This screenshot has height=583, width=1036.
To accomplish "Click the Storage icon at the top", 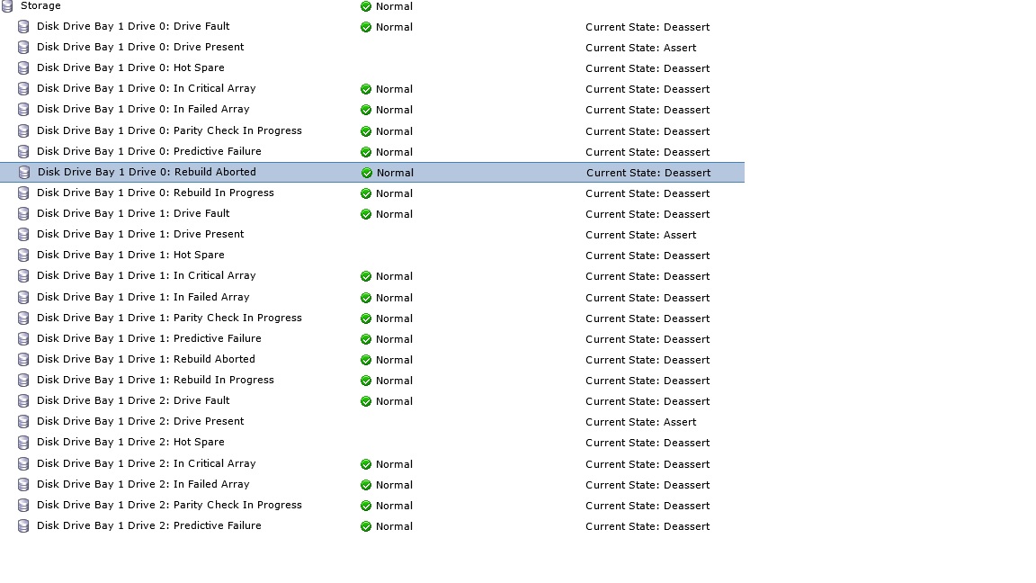I will (7, 5).
